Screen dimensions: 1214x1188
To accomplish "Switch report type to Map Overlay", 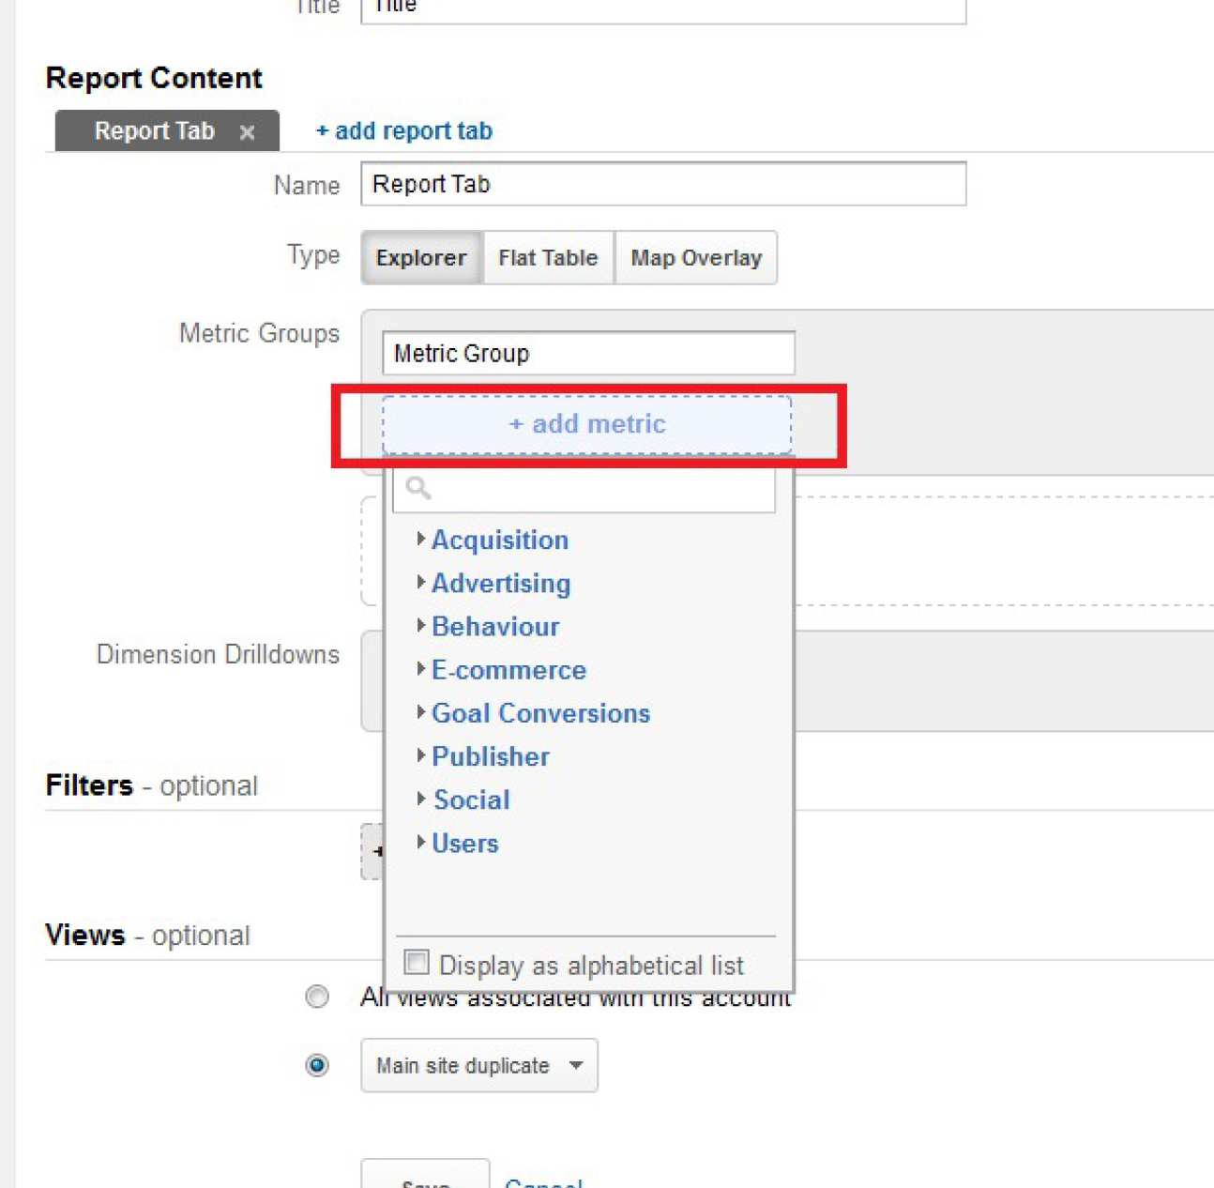I will tap(695, 258).
